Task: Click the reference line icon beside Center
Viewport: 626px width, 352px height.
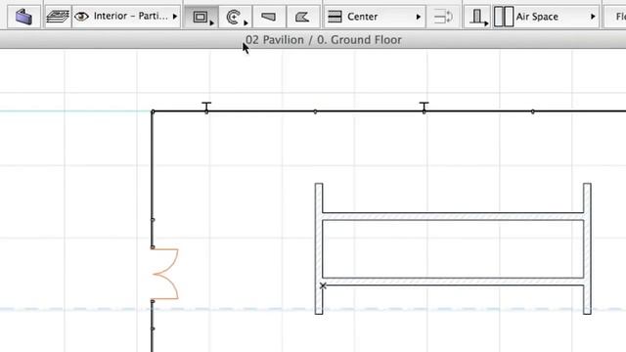Action: pos(335,17)
